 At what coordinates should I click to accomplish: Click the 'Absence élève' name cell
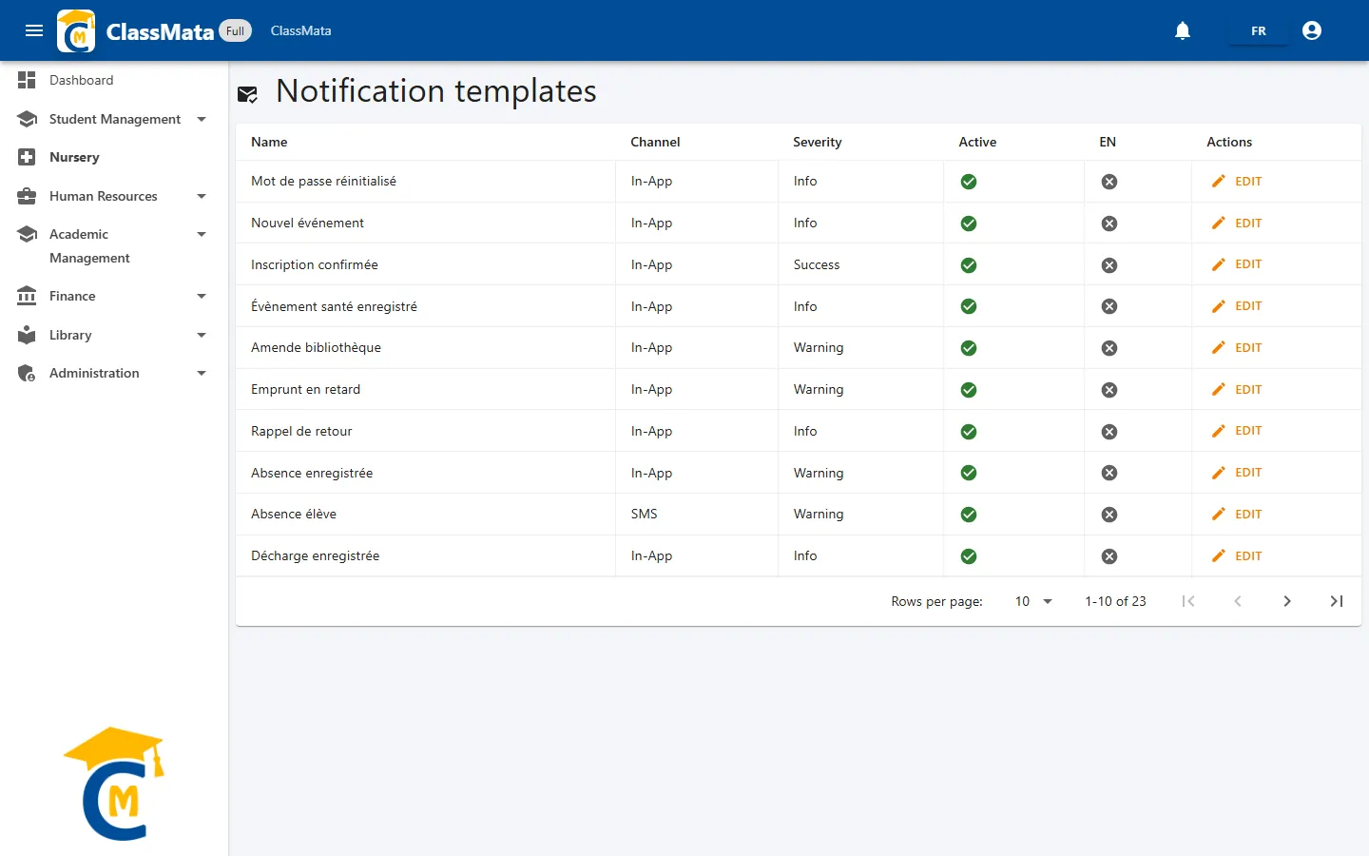(425, 514)
